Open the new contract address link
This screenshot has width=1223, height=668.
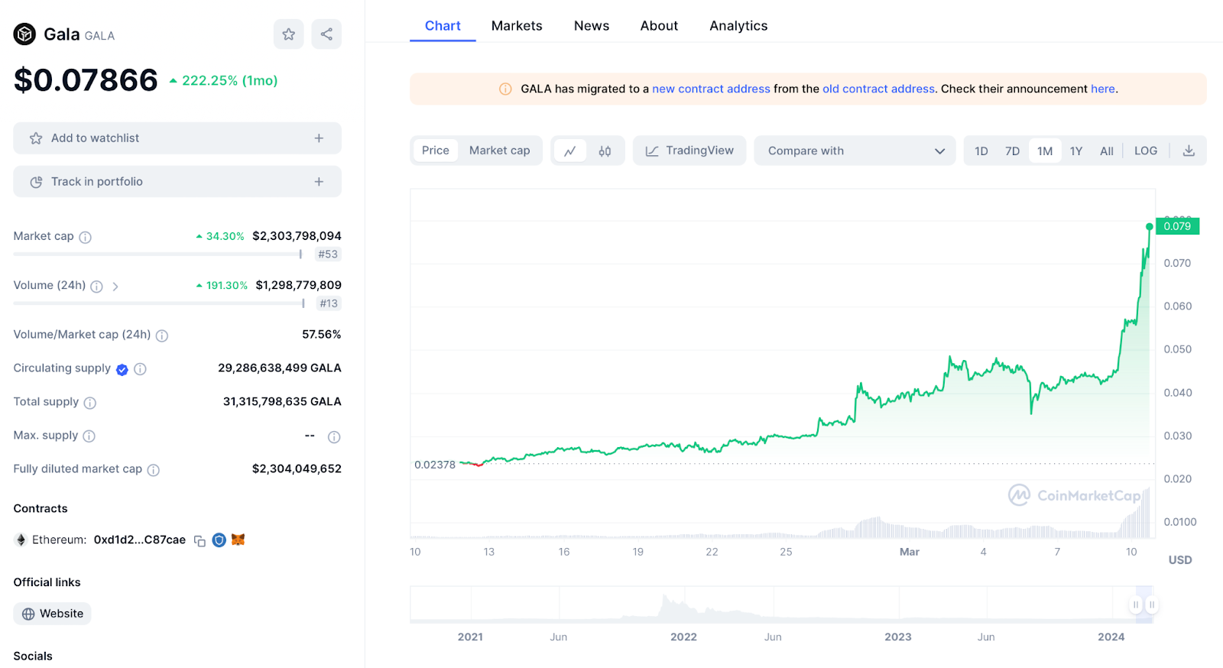pyautogui.click(x=711, y=89)
